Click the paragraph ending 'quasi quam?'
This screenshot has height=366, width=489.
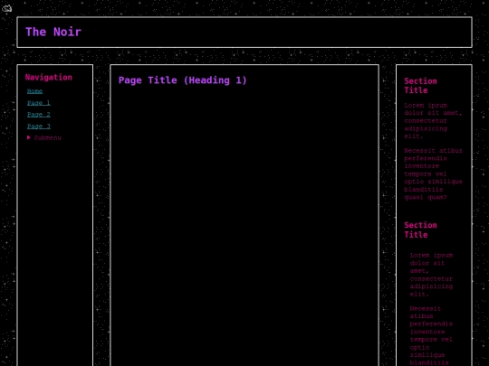point(433,174)
